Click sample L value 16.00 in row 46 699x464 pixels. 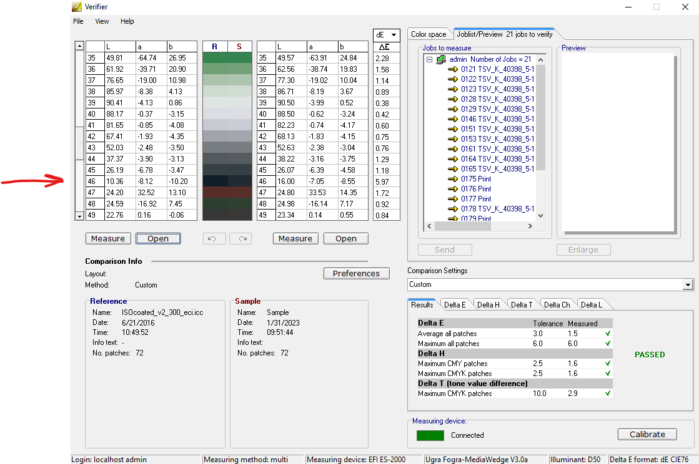pyautogui.click(x=291, y=181)
